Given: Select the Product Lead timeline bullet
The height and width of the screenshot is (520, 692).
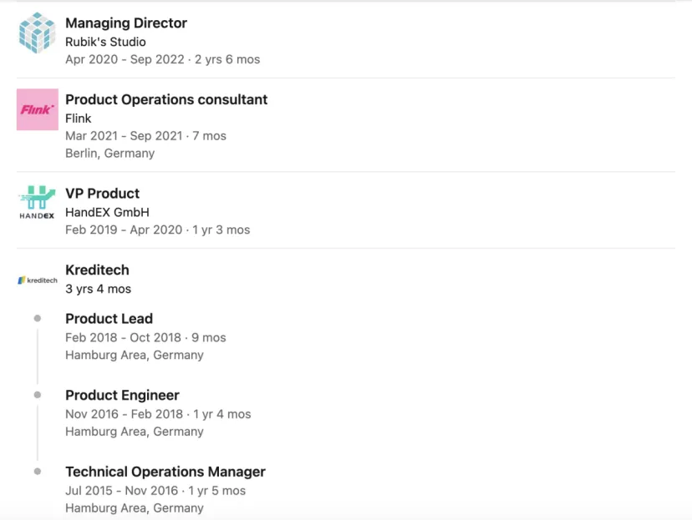Looking at the screenshot, I should (38, 318).
